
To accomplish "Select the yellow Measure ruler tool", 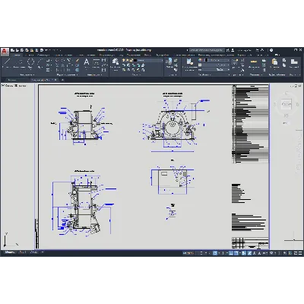I will pos(253,62).
